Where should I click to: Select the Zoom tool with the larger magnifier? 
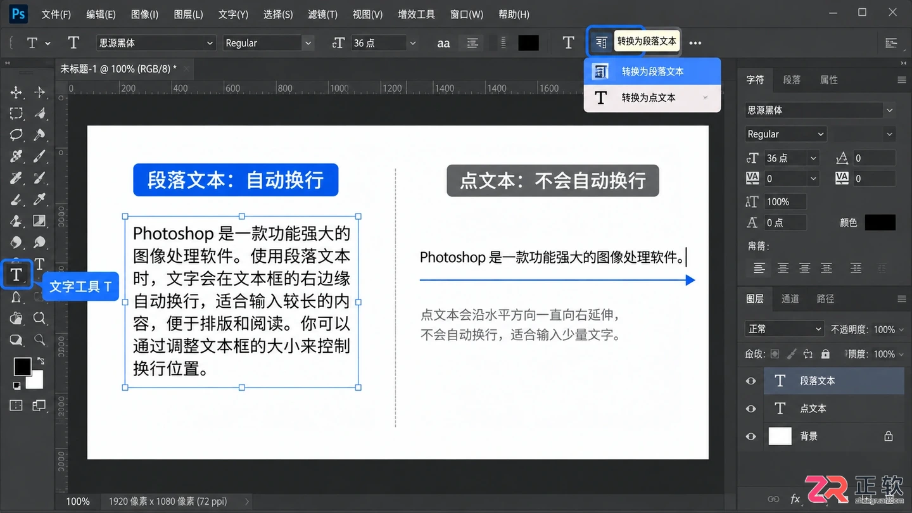40,318
